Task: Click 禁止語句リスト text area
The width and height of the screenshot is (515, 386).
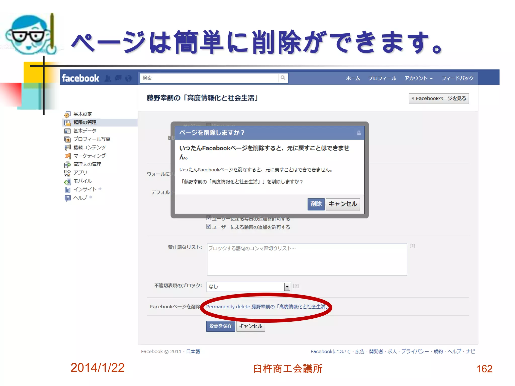Action: (x=307, y=259)
